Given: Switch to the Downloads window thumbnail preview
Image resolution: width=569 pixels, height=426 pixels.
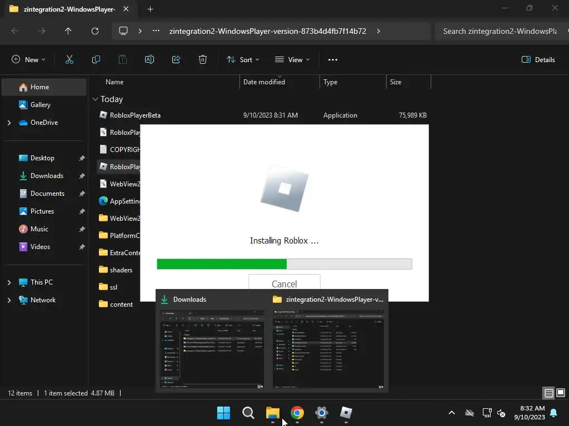Looking at the screenshot, I should pyautogui.click(x=212, y=349).
